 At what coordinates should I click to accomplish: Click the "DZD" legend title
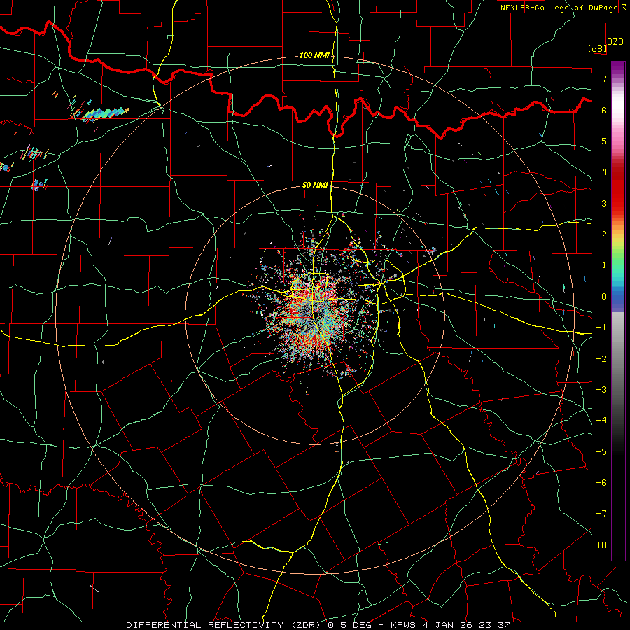point(615,42)
